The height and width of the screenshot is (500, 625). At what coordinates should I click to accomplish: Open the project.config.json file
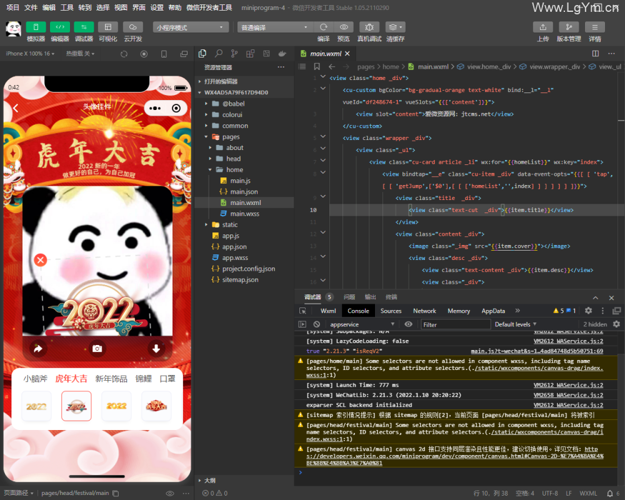pyautogui.click(x=244, y=269)
